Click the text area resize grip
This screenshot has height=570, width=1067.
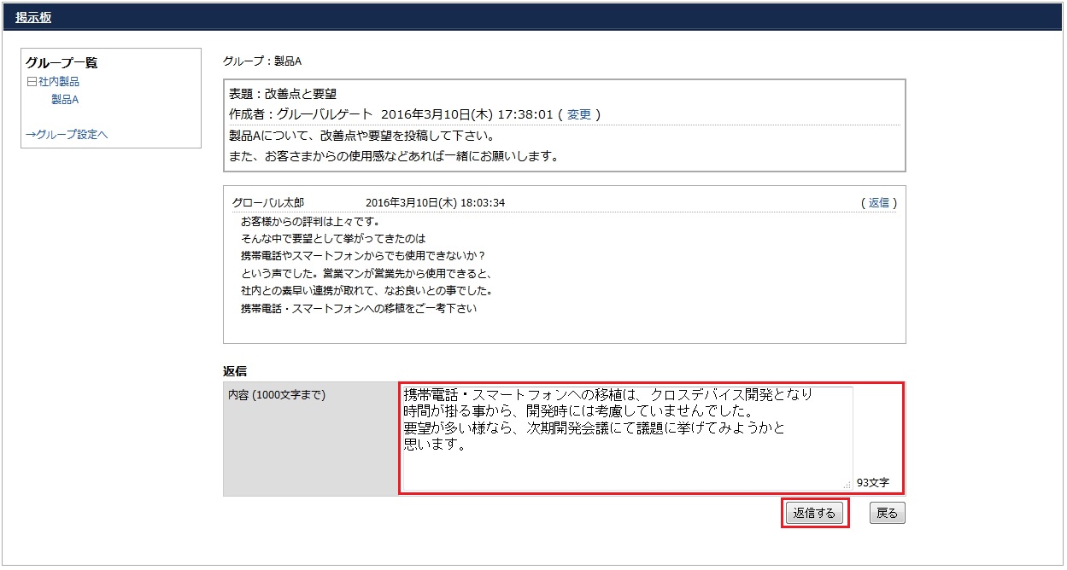847,484
